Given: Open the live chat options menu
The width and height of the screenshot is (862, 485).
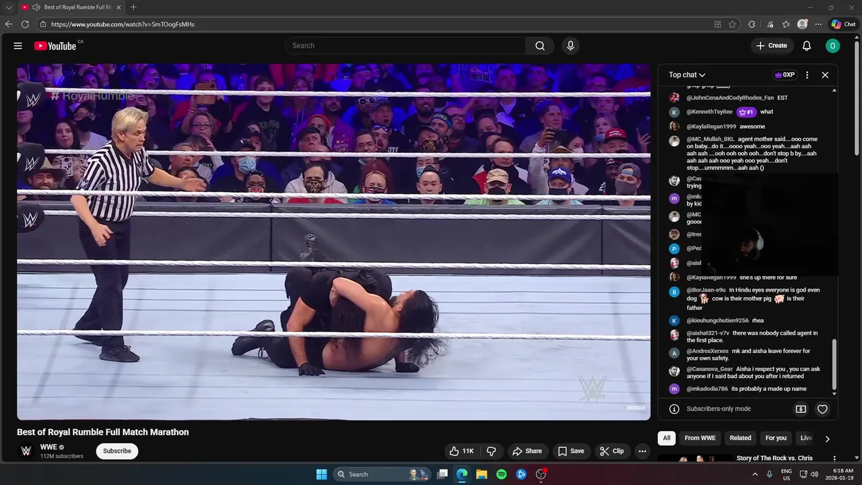Looking at the screenshot, I should pyautogui.click(x=807, y=75).
